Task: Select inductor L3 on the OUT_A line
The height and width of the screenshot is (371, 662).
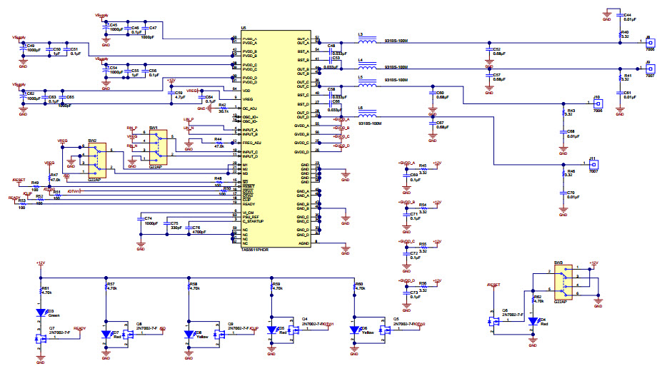Action: 367,42
